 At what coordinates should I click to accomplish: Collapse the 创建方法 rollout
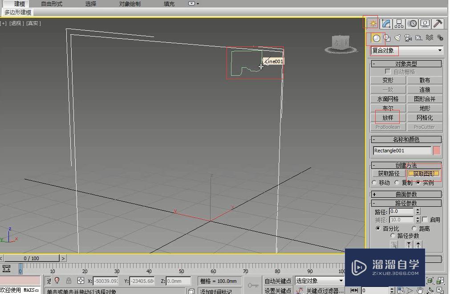pyautogui.click(x=406, y=165)
